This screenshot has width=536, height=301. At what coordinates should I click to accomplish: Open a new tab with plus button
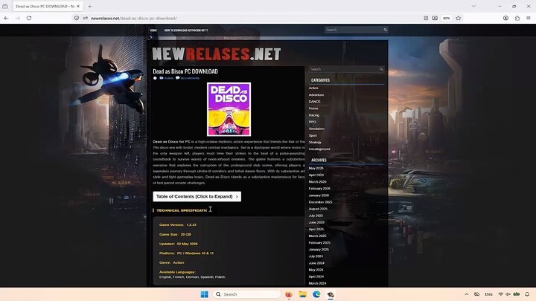89,6
